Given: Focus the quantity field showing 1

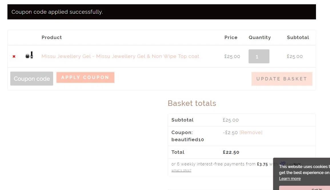Looking at the screenshot, I should pyautogui.click(x=259, y=56).
